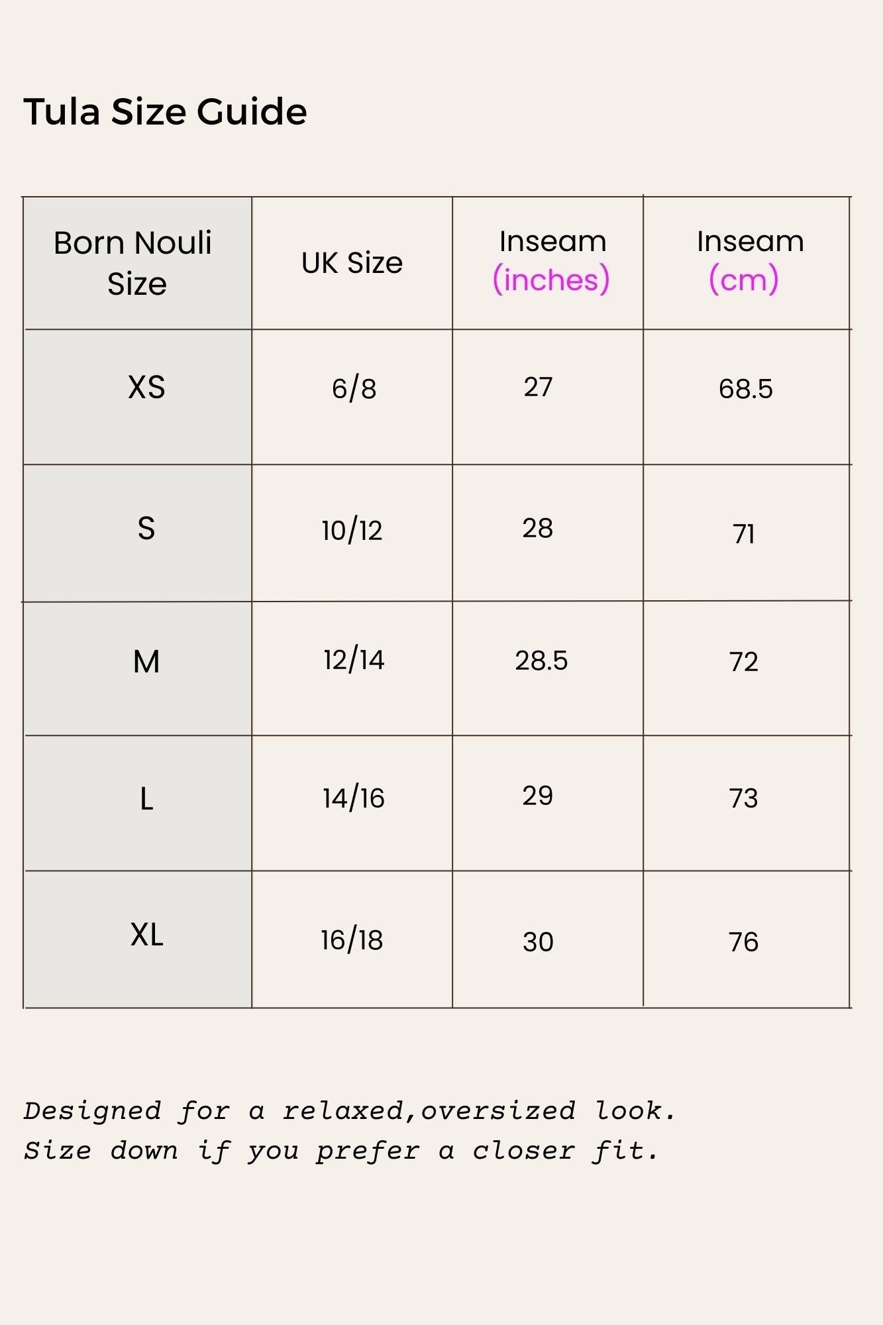
Task: Click the 28.5 inches inseam value
Action: (x=541, y=661)
